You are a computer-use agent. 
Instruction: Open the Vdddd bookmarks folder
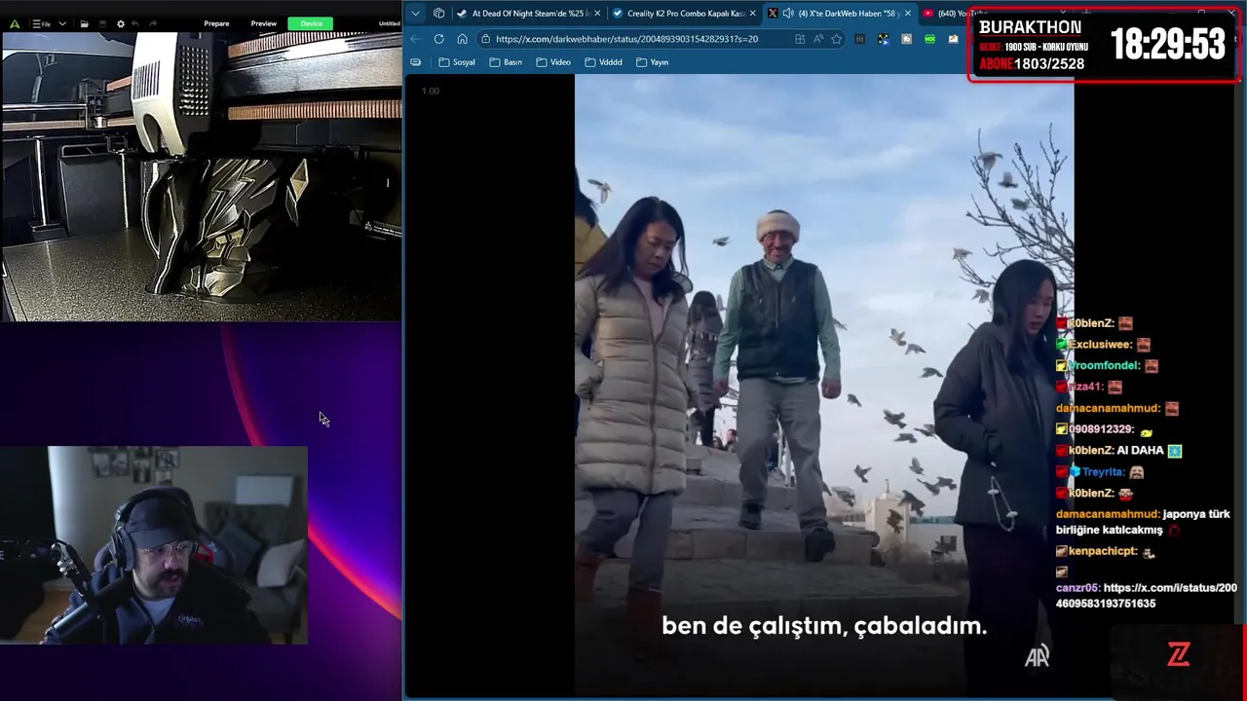[x=604, y=62]
